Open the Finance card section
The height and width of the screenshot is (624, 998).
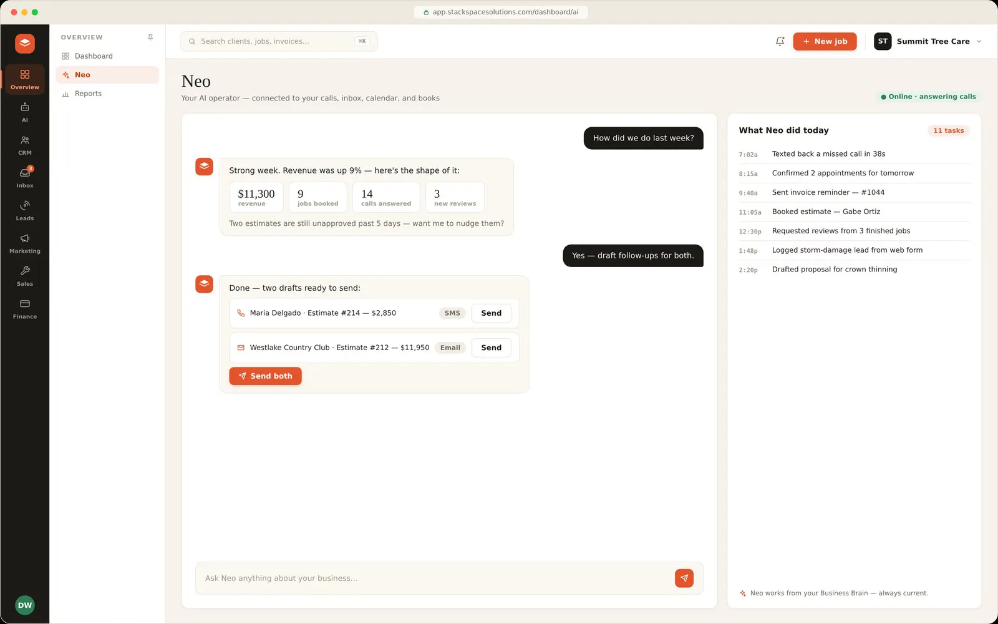click(25, 309)
